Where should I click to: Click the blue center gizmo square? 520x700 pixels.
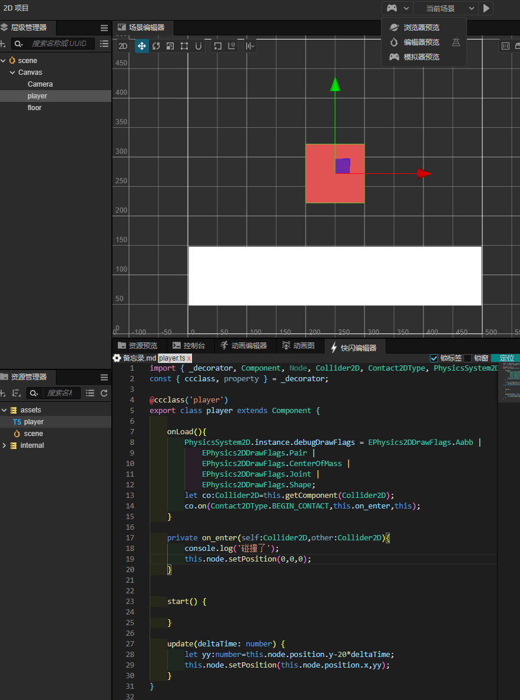pos(343,166)
